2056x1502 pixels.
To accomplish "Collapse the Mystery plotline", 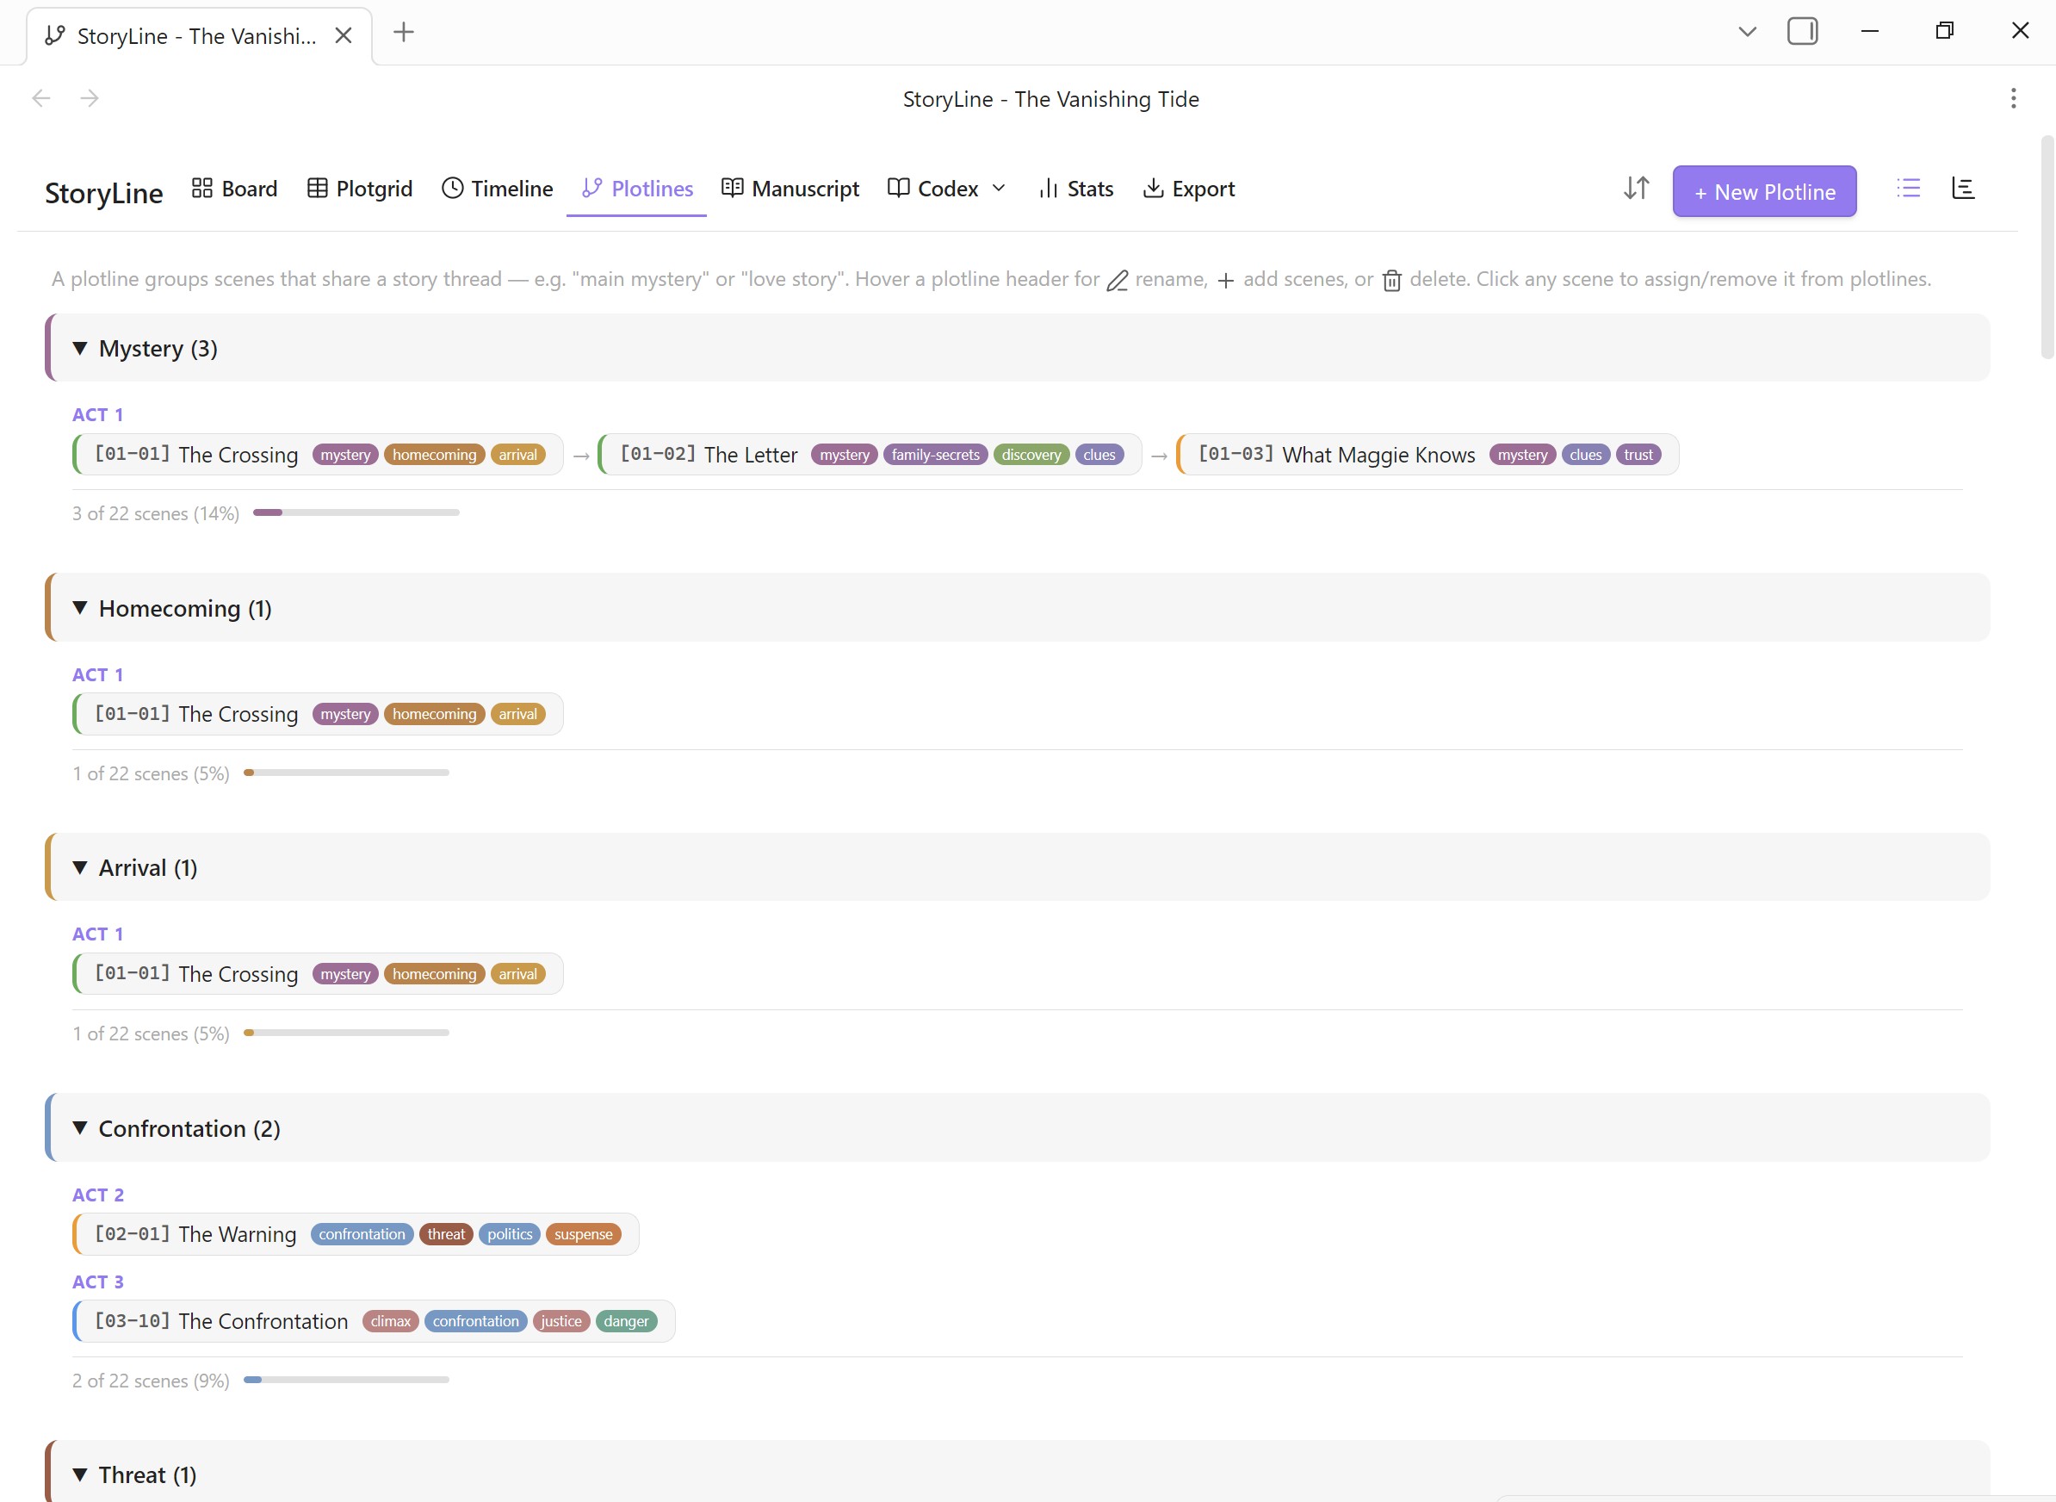I will coord(80,348).
